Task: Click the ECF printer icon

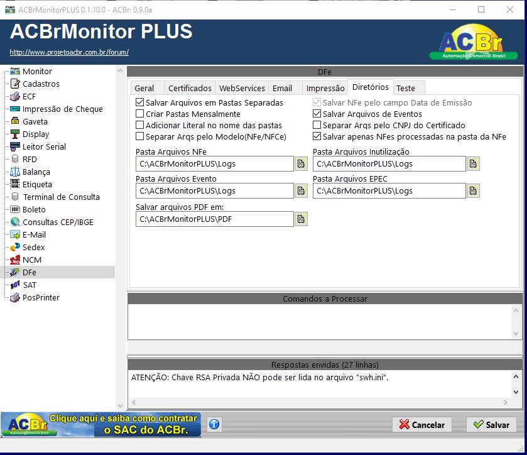Action: 15,97
